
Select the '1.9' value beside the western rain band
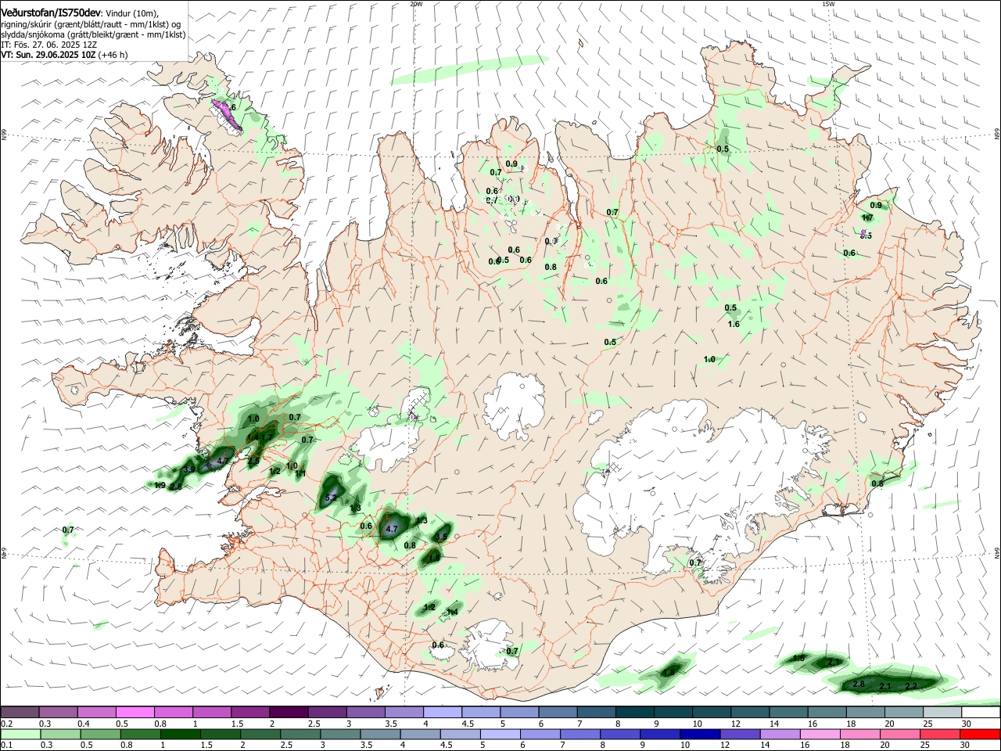click(x=160, y=486)
